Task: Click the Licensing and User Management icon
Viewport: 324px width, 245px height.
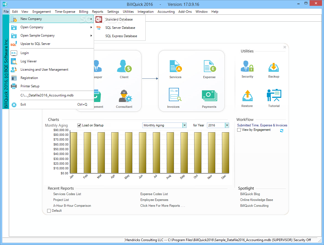Action: [x=14, y=70]
